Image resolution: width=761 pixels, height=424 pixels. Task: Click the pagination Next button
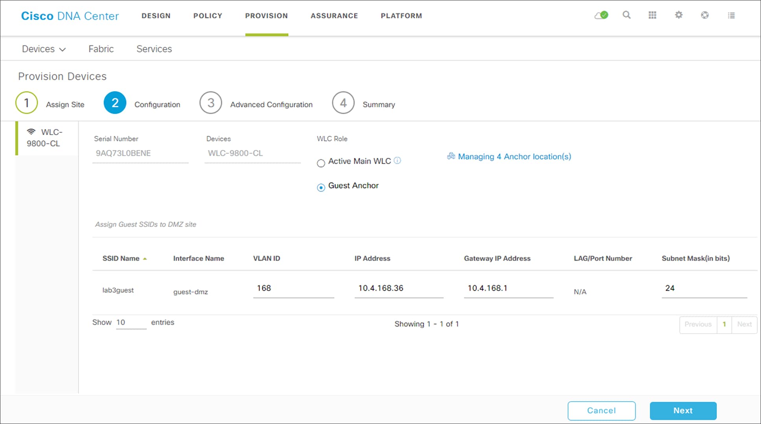pyautogui.click(x=744, y=324)
